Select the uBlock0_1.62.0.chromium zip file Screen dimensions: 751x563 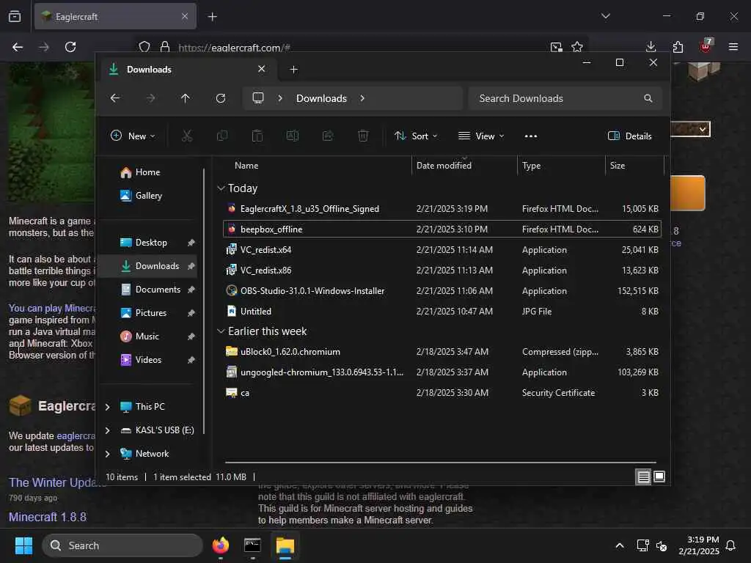pos(442,351)
